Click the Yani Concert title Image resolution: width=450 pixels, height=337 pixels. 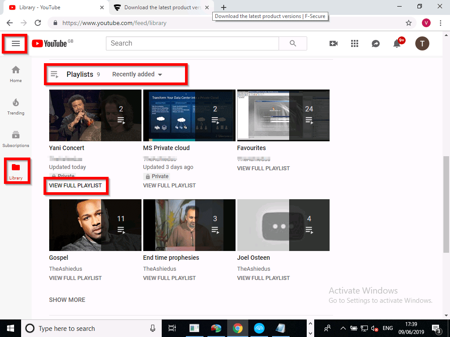pyautogui.click(x=67, y=148)
